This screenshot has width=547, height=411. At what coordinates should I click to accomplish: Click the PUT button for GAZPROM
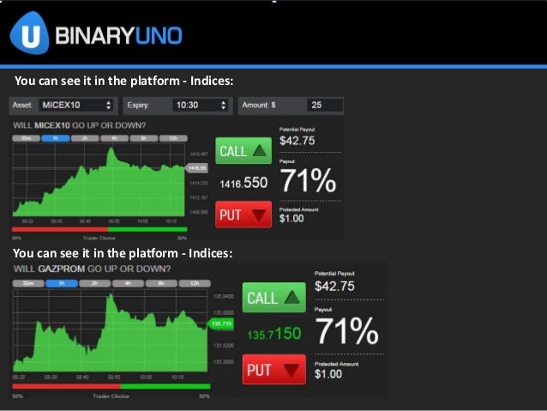coord(274,370)
